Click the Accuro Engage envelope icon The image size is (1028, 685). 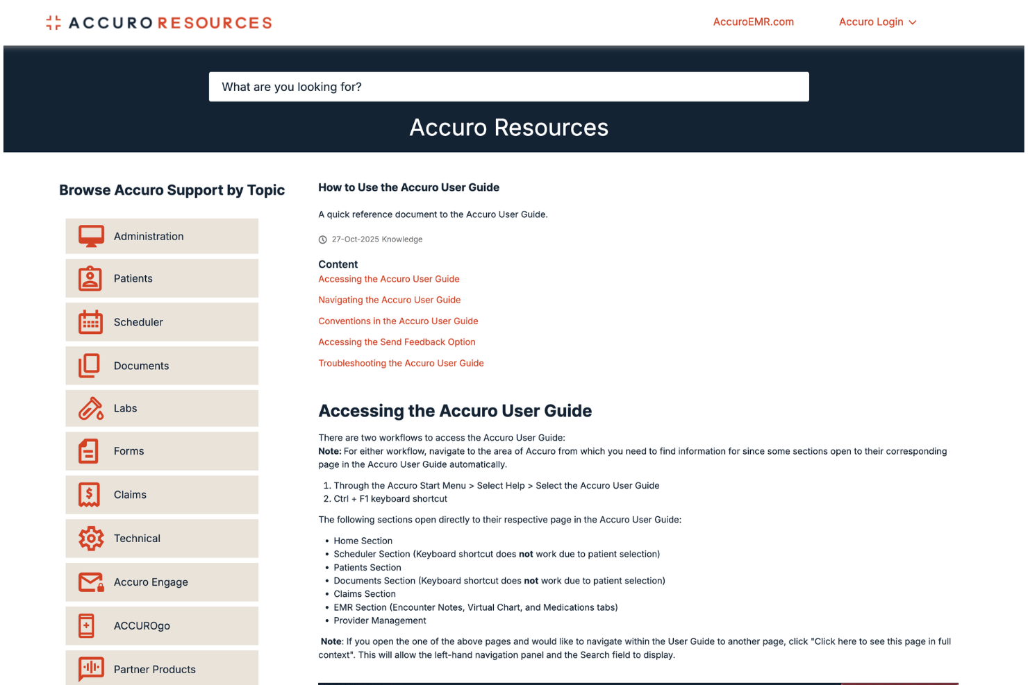(x=91, y=582)
